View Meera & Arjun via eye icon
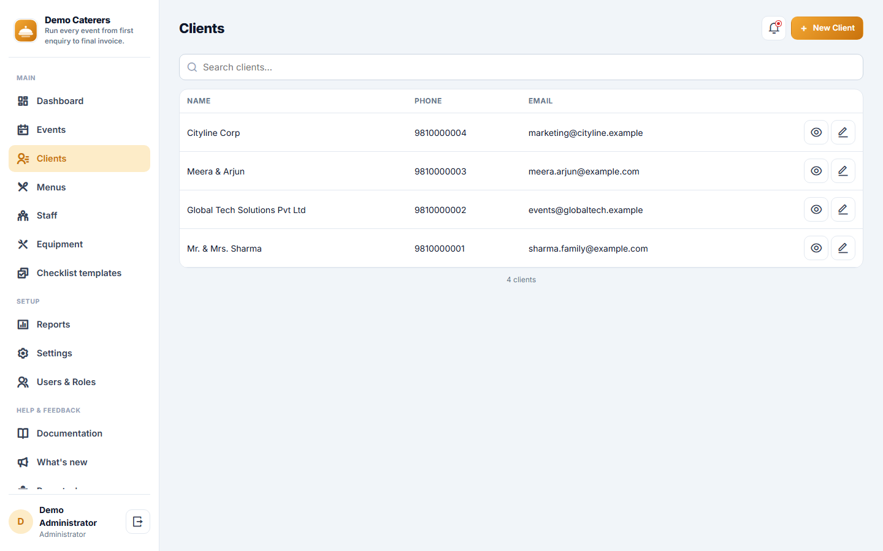Image resolution: width=883 pixels, height=551 pixels. pyautogui.click(x=816, y=171)
